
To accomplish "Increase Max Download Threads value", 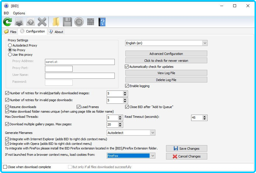I will 120,116.
